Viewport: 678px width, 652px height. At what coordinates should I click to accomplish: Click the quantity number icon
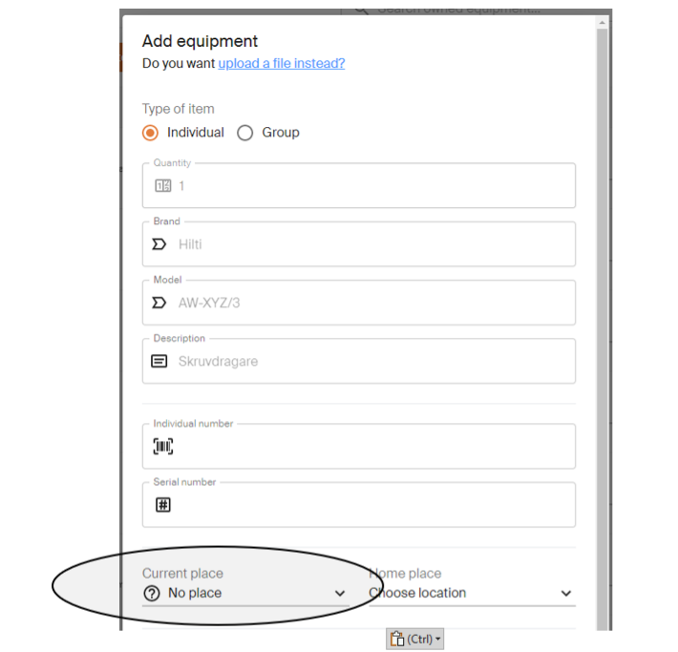click(163, 186)
